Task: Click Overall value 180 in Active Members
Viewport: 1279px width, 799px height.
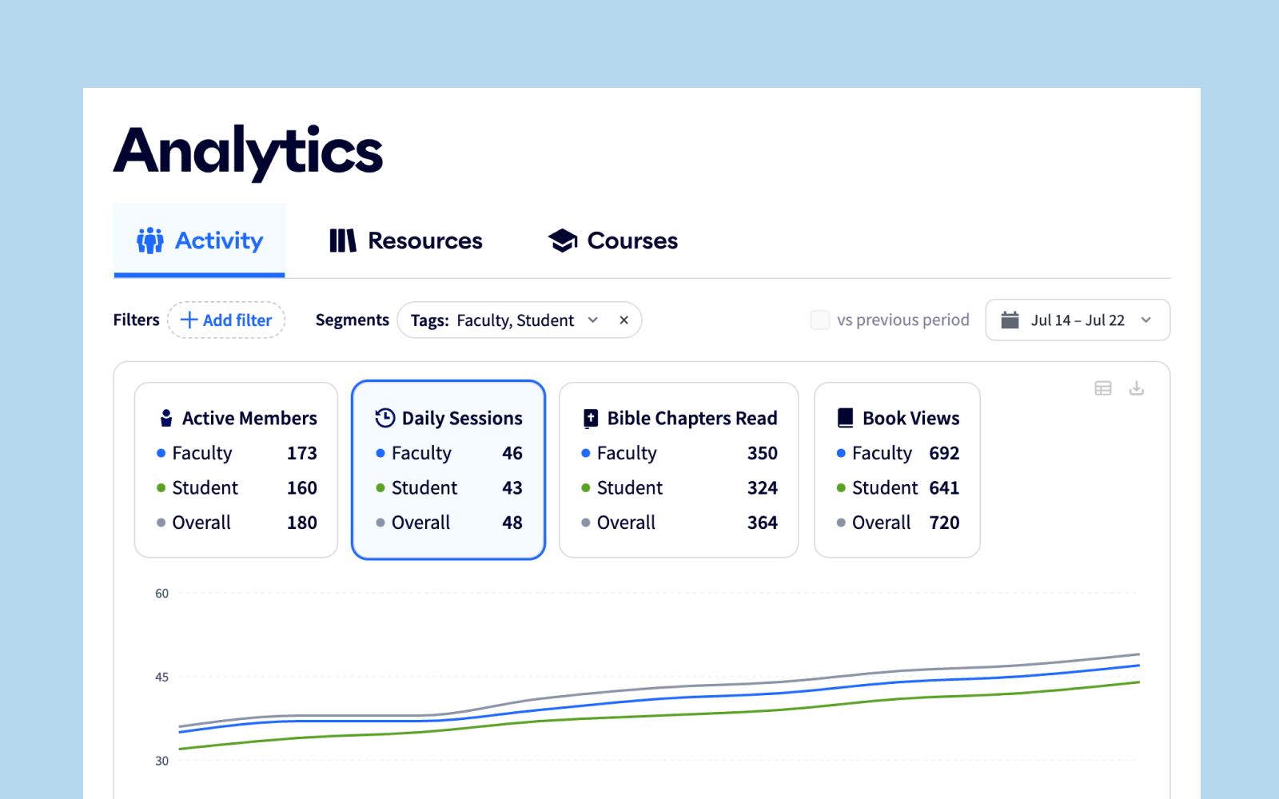Action: [302, 523]
